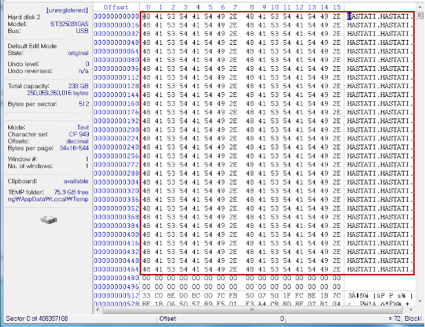The height and width of the screenshot is (327, 425).
Task: Click the horizontal scrollbar thumb
Action: [x=252, y=309]
